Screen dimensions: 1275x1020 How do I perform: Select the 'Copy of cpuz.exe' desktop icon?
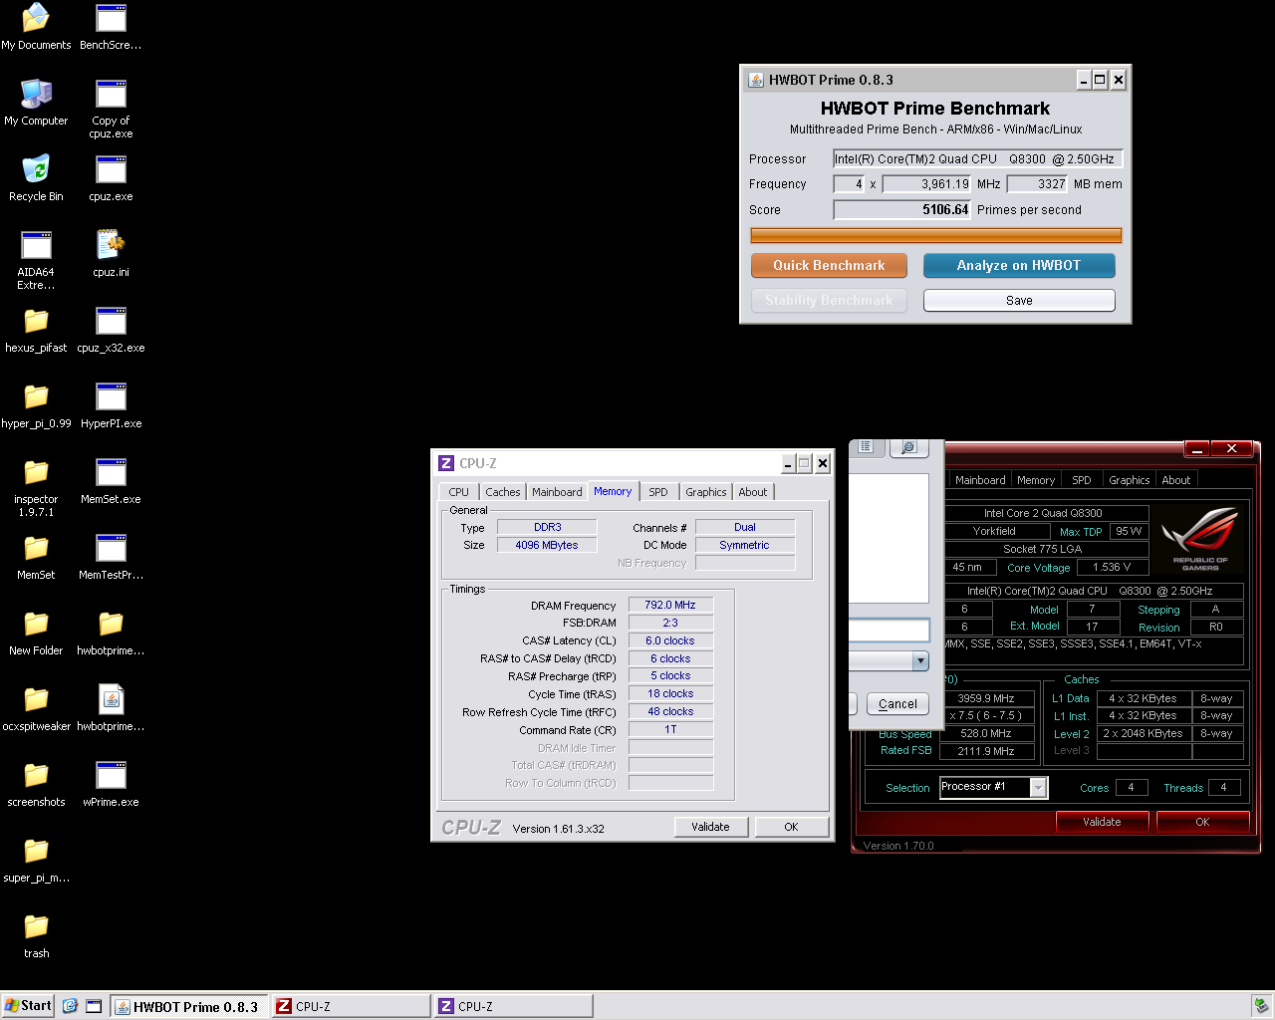click(x=111, y=109)
